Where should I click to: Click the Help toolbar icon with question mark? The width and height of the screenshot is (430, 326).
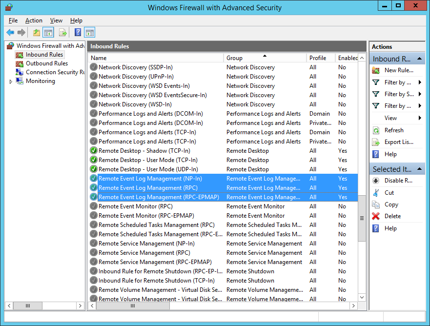point(78,32)
